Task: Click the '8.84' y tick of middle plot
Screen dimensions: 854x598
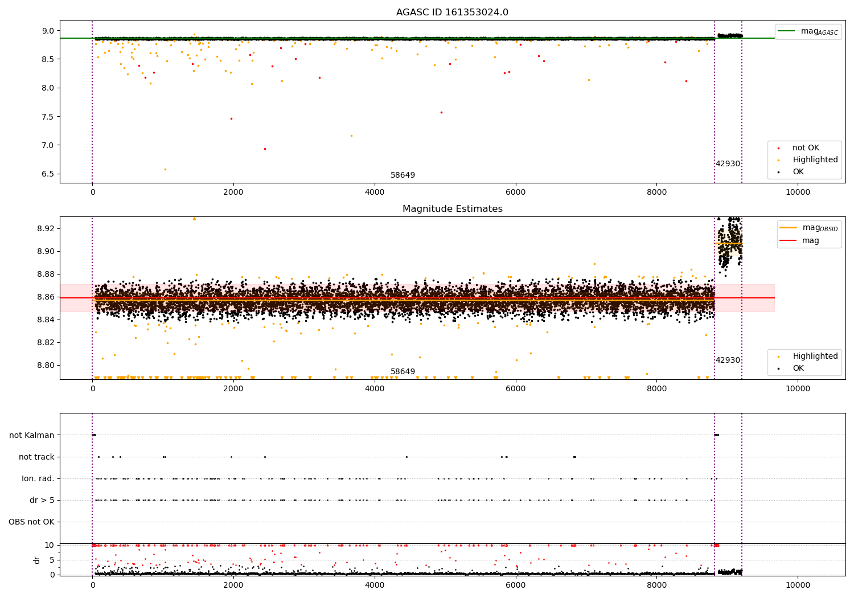Action: pyautogui.click(x=46, y=320)
